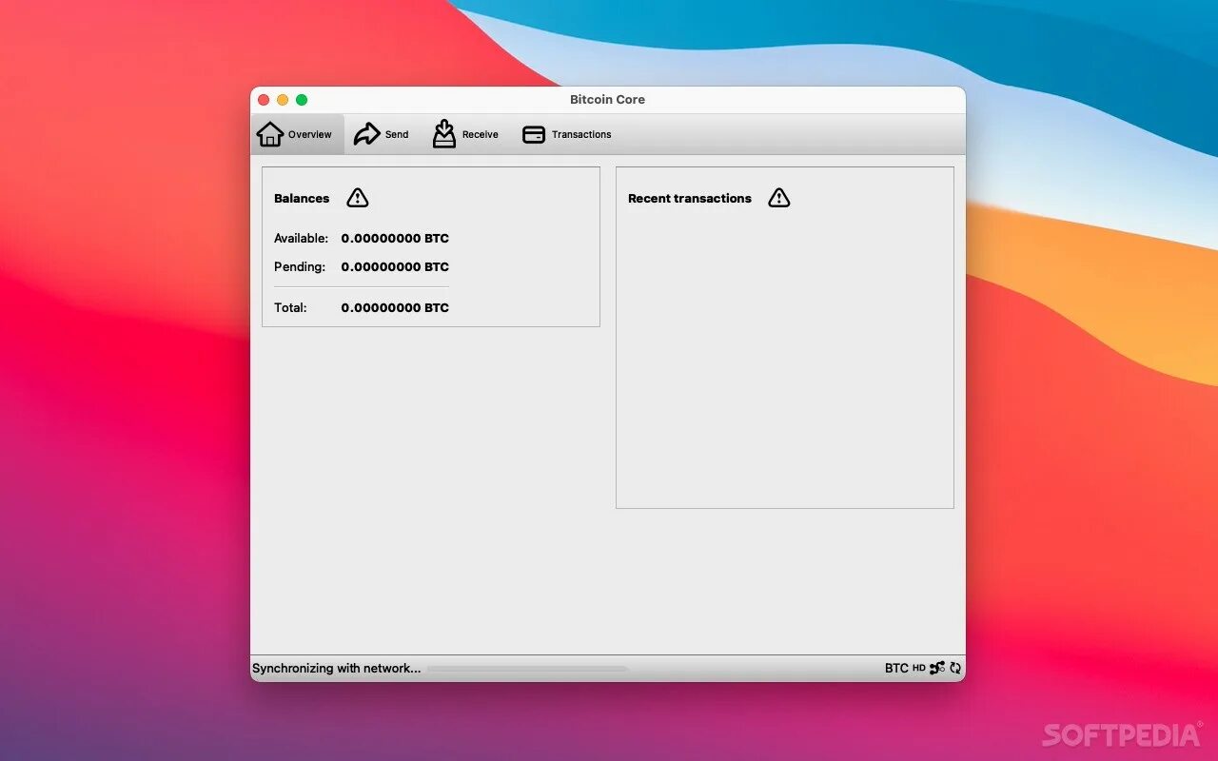Switch to the Receive tab
1218x761 pixels.
coord(465,134)
